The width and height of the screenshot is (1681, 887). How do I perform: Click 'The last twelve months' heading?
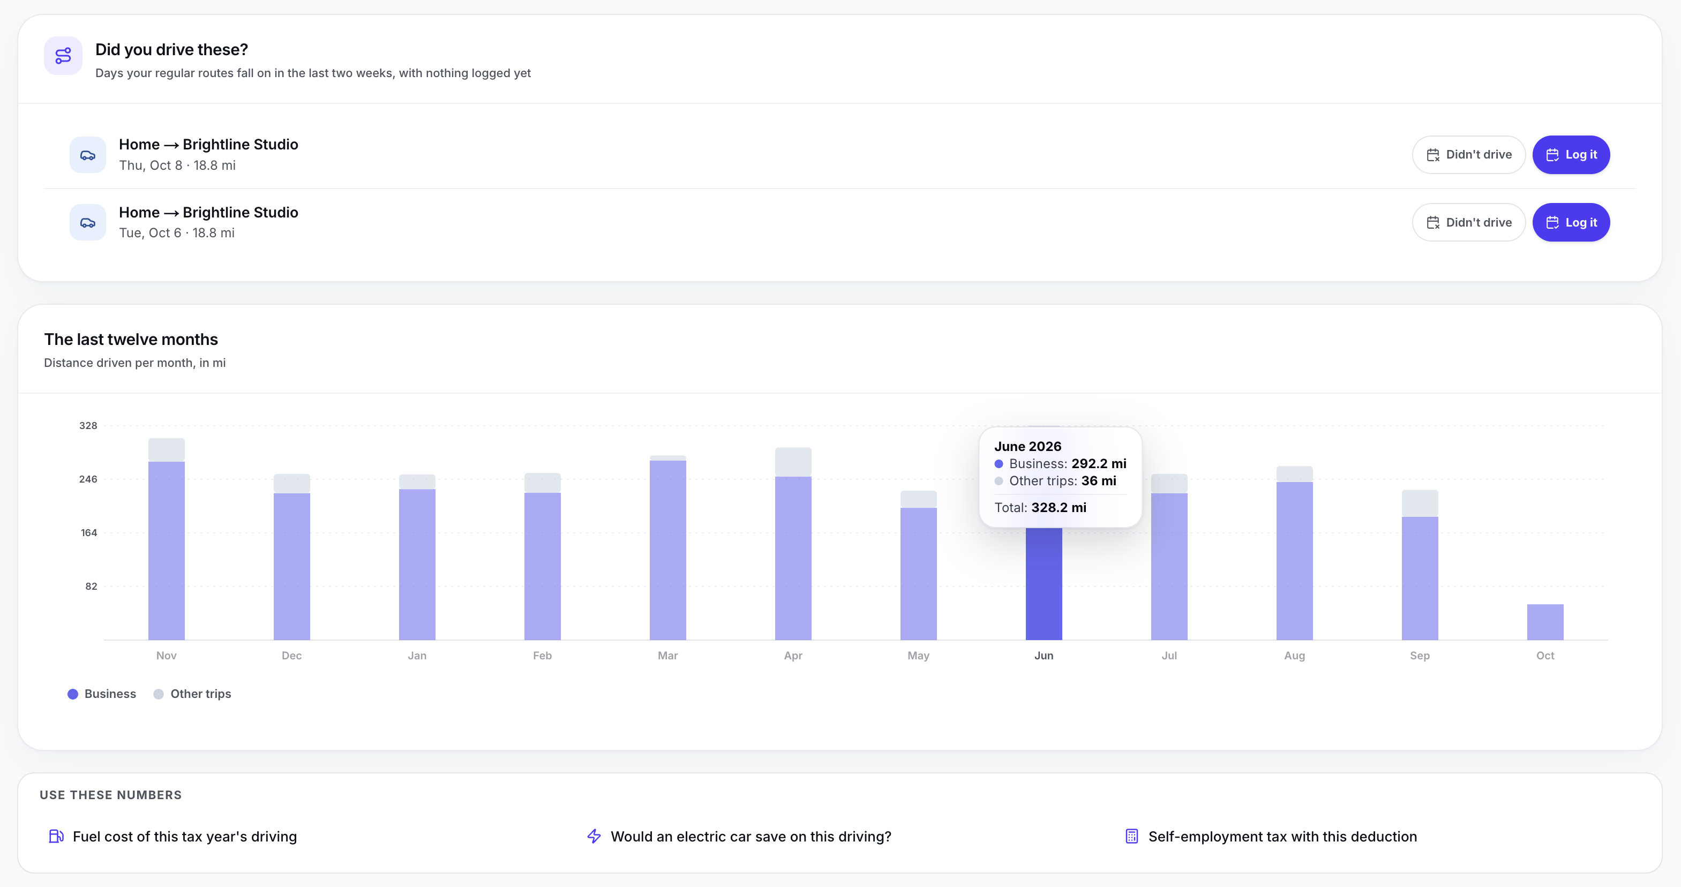point(131,340)
